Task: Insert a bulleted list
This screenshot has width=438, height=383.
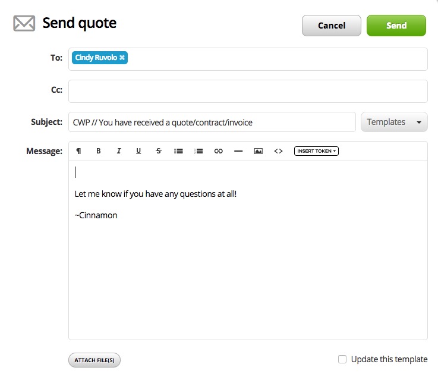Action: tap(178, 151)
